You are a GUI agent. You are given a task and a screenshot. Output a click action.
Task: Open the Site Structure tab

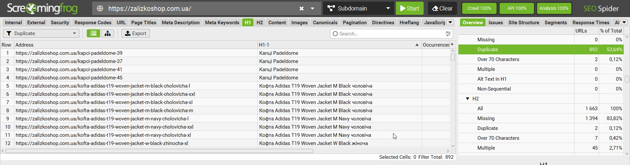tap(524, 22)
